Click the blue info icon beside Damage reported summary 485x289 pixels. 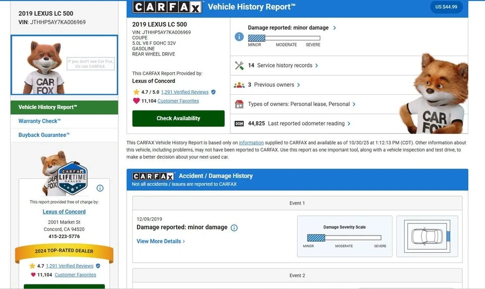[239, 37]
